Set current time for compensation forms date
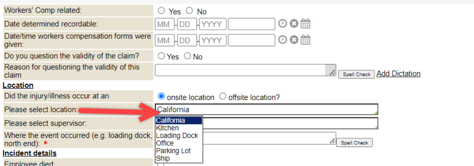The height and width of the screenshot is (166, 474). [x=282, y=40]
